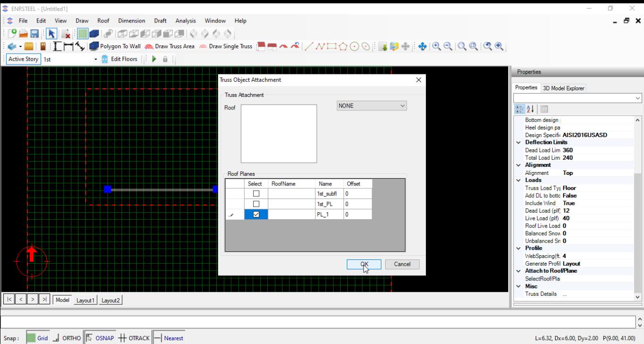Click OK in Truss Object Attachment

364,264
